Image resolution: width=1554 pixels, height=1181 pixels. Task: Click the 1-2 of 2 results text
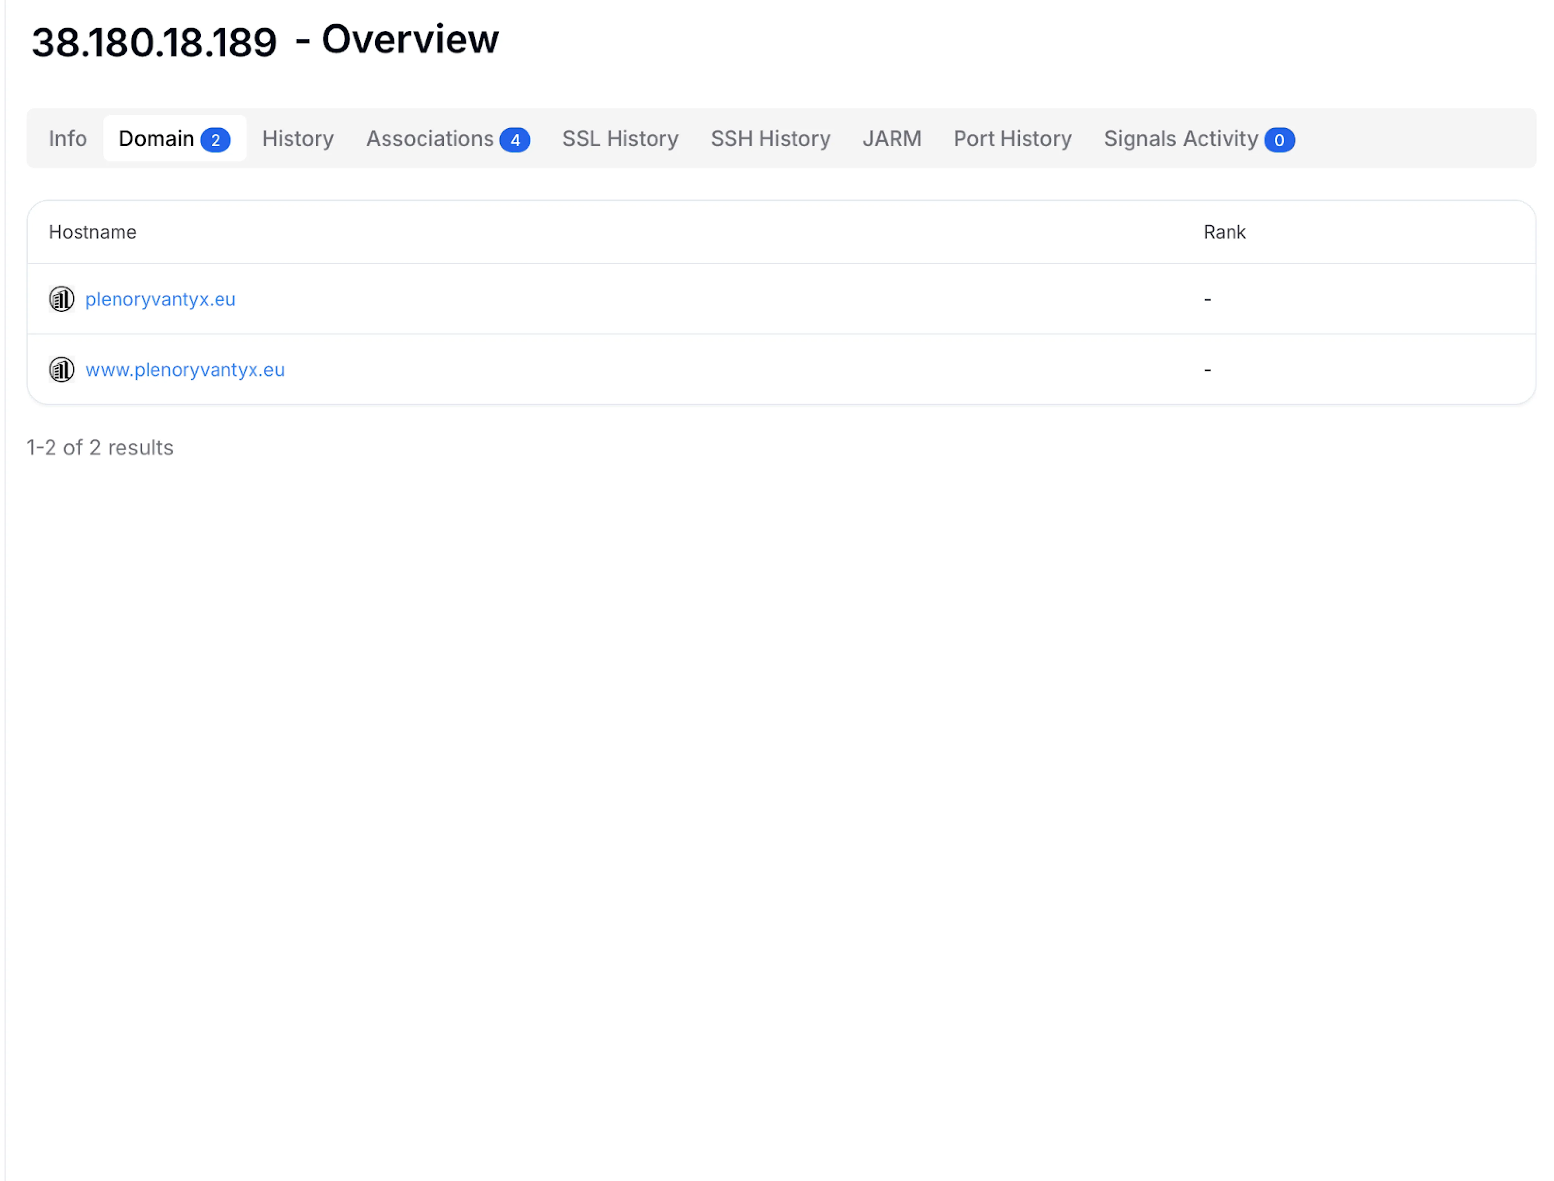click(100, 447)
